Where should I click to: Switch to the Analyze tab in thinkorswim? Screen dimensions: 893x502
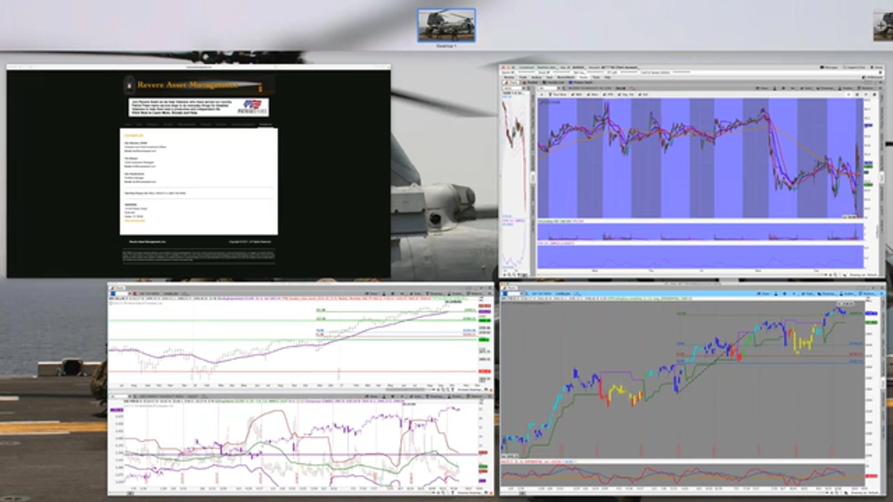(x=536, y=77)
